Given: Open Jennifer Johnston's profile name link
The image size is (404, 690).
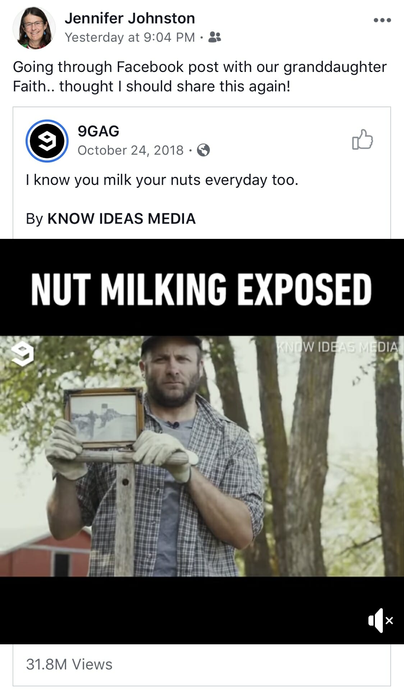Looking at the screenshot, I should click(x=130, y=18).
